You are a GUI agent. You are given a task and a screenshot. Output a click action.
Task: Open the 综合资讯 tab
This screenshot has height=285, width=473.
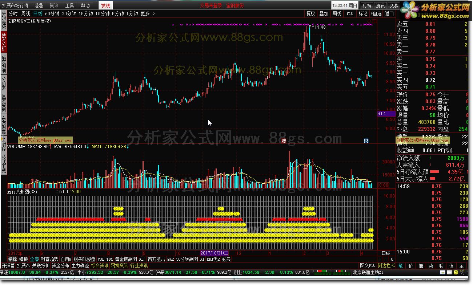click(100, 265)
